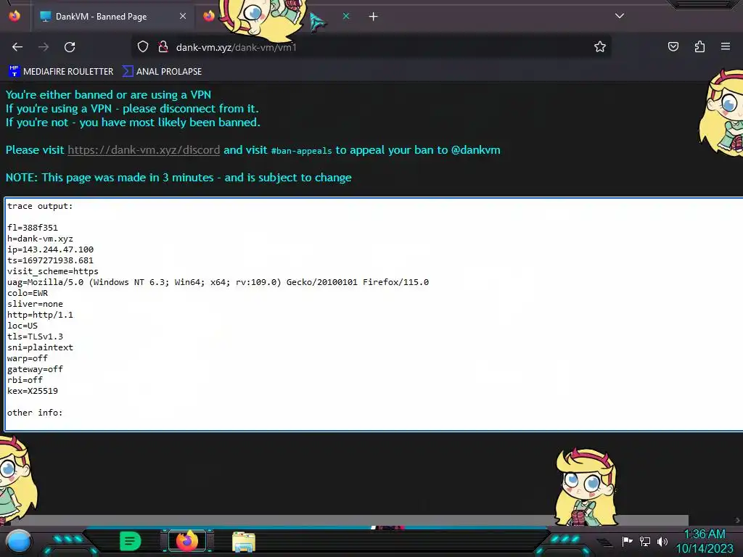The width and height of the screenshot is (743, 557).
Task: Open the Start menu orb
Action: [18, 541]
